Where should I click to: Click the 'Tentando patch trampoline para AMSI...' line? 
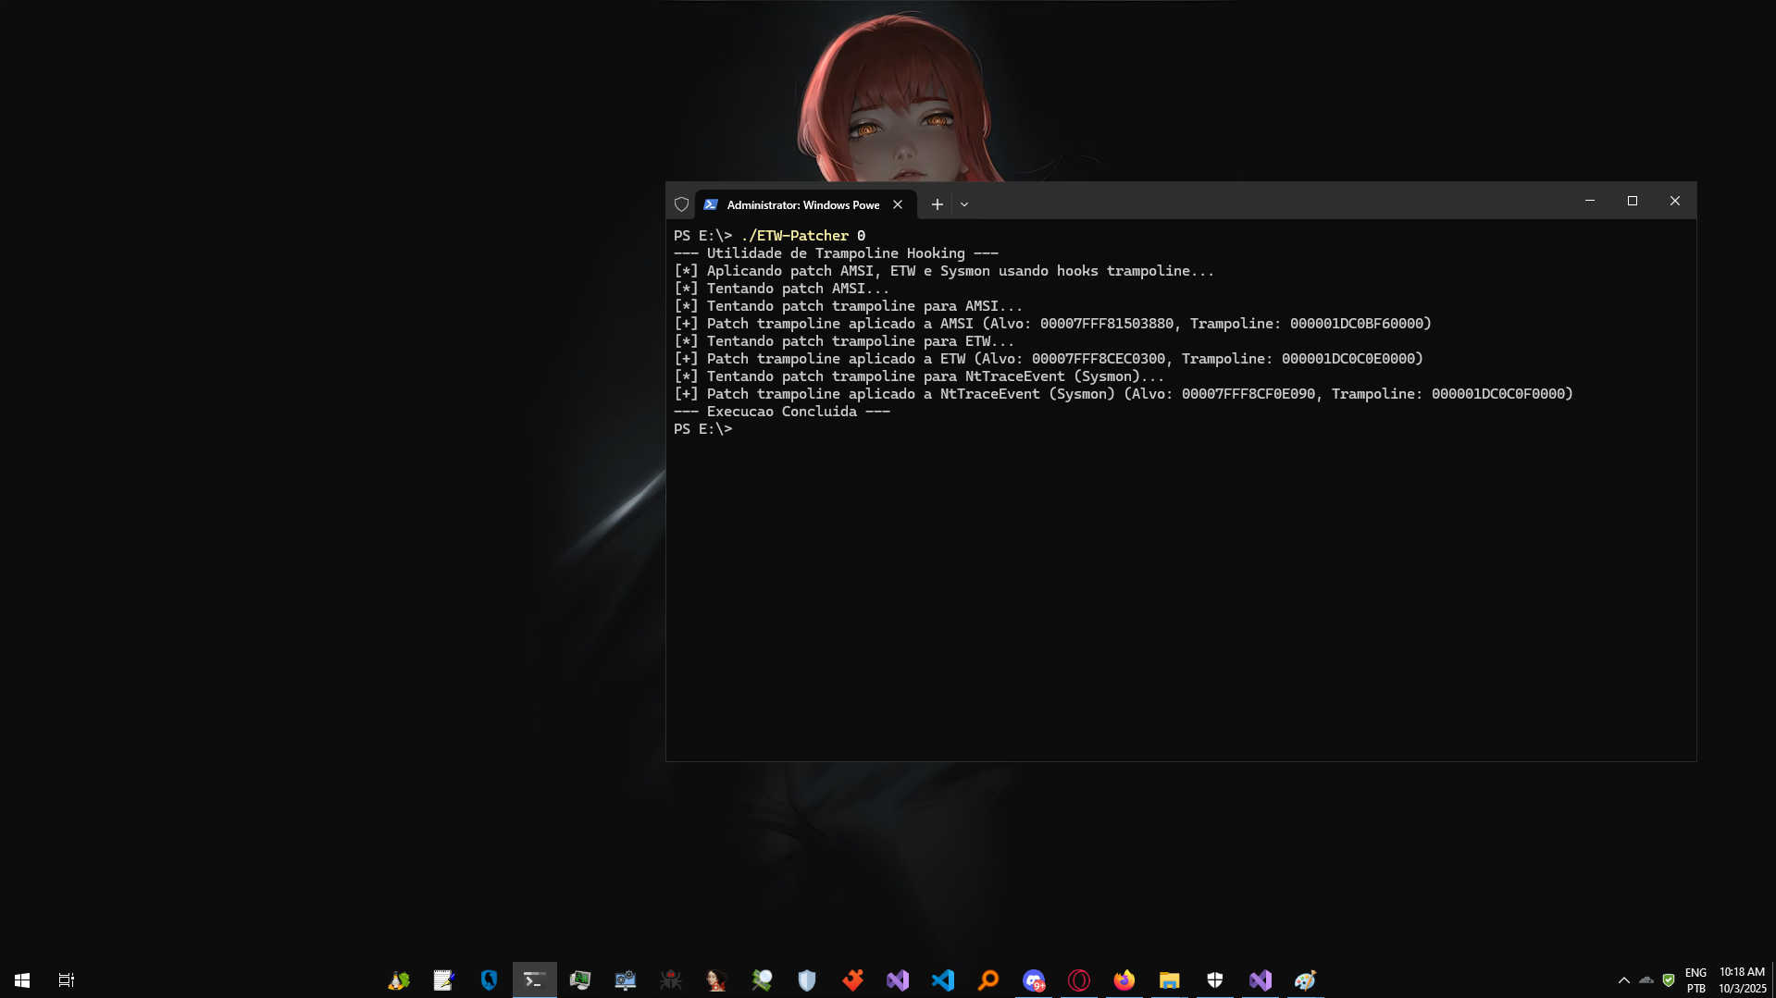click(848, 306)
